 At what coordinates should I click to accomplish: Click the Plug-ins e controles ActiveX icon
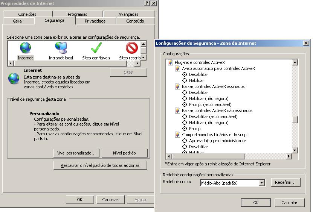[171, 62]
